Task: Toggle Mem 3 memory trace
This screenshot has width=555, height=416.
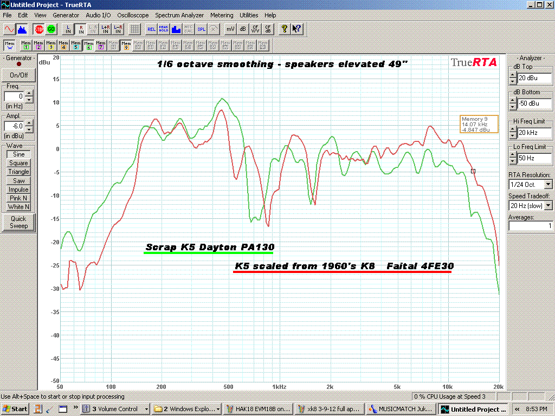Action: coord(50,45)
